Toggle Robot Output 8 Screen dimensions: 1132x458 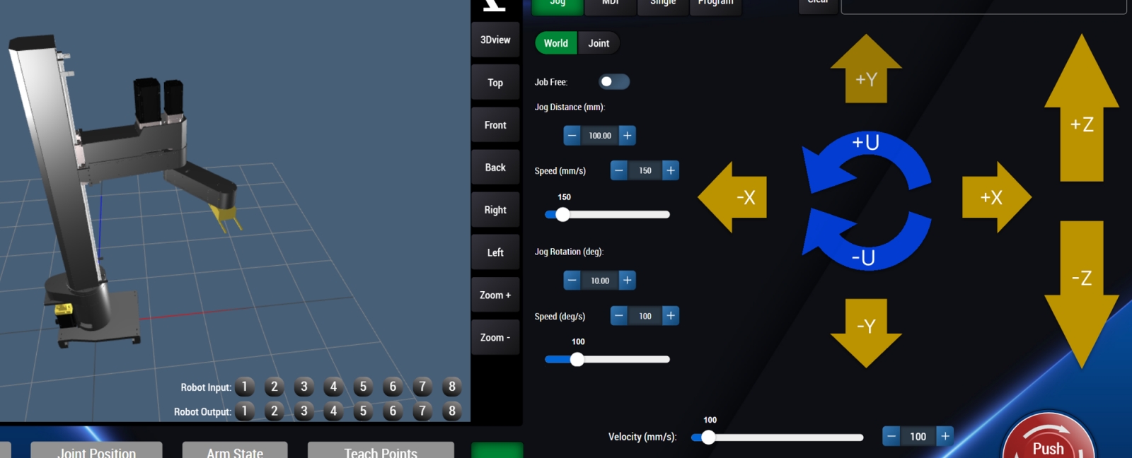point(452,411)
